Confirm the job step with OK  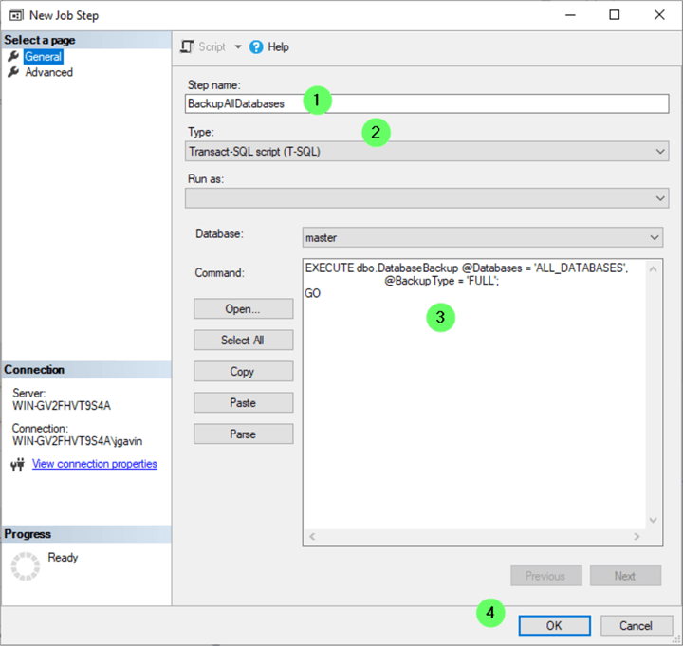coord(554,626)
